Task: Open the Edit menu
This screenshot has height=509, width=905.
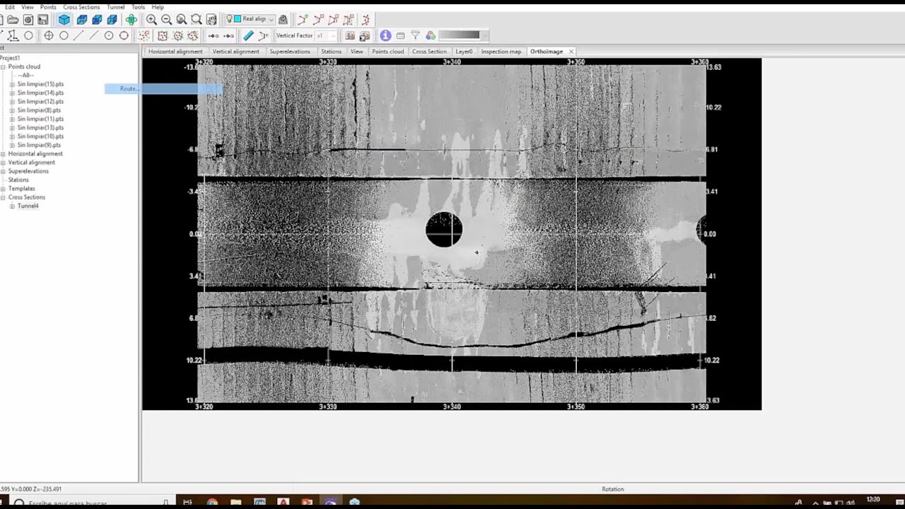Action: pos(10,7)
